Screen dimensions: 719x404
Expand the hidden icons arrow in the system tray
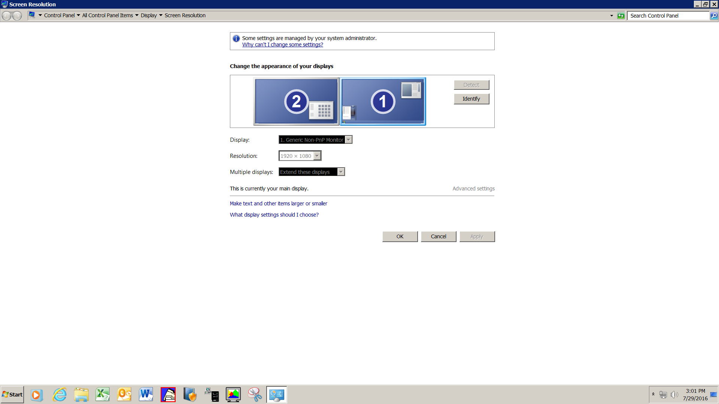[x=653, y=394]
